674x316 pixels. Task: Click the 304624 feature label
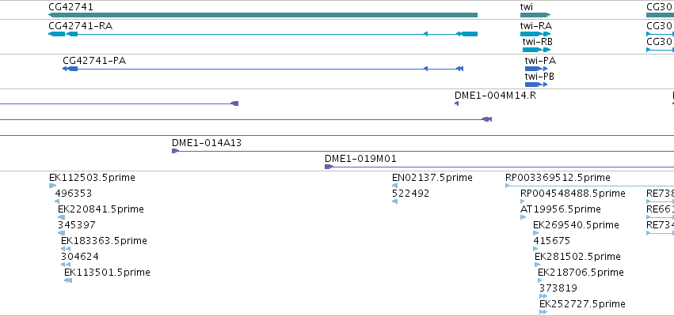point(80,257)
